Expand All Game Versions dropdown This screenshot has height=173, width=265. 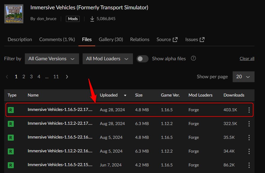point(52,59)
